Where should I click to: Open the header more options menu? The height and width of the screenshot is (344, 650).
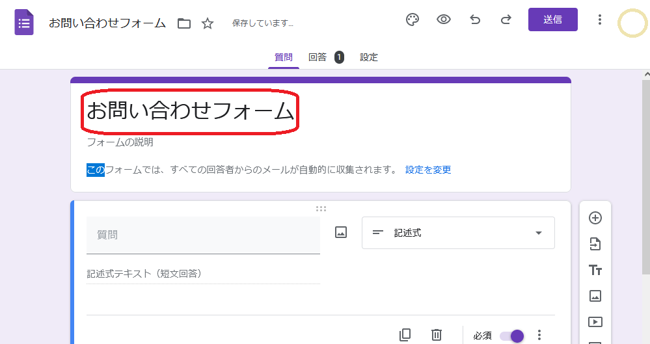599,20
